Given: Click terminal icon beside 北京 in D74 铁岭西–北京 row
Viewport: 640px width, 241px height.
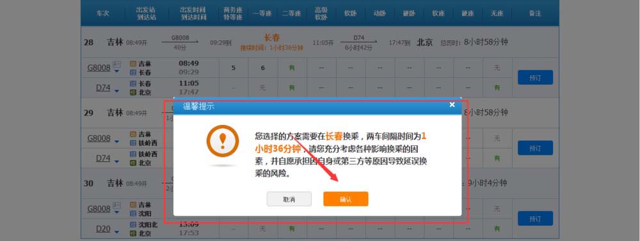Looking at the screenshot, I should [x=133, y=163].
